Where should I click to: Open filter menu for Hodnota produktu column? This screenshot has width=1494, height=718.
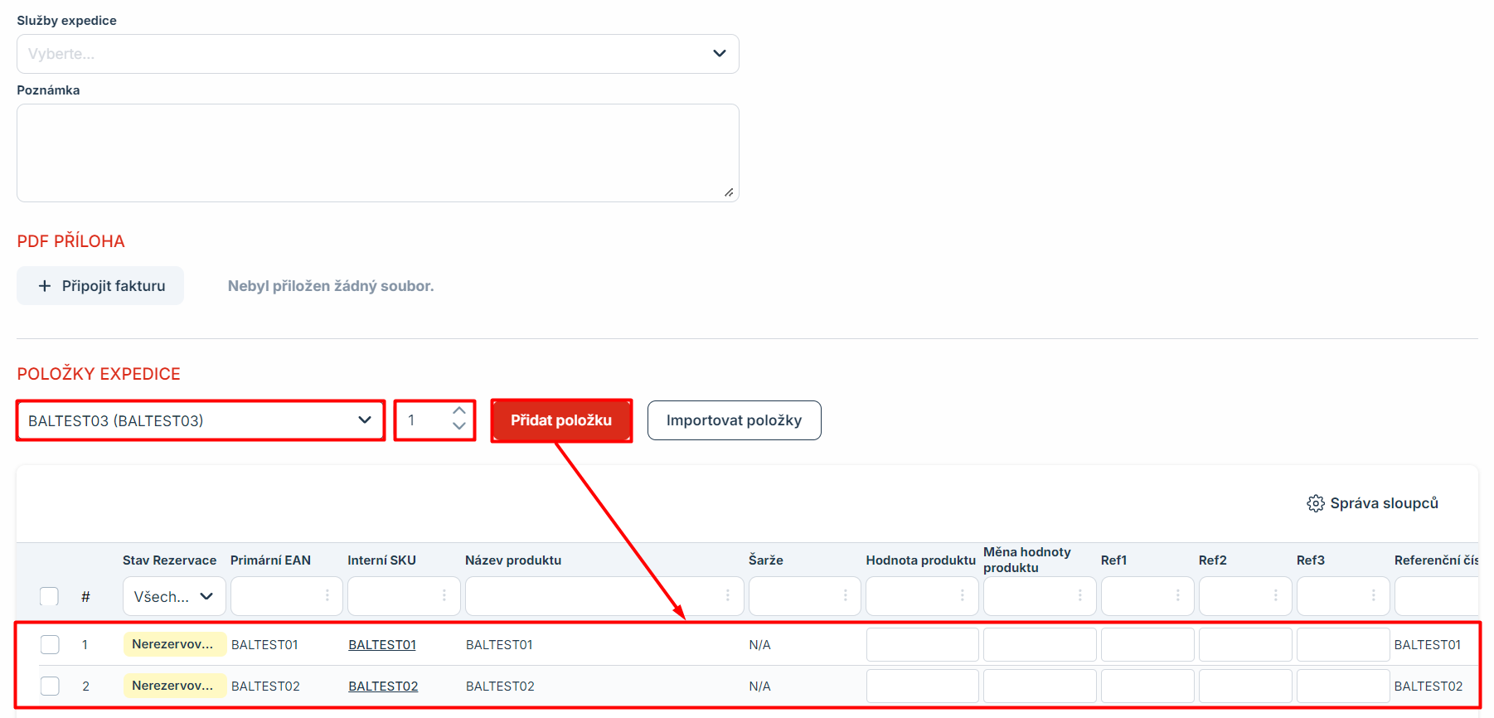(x=963, y=595)
